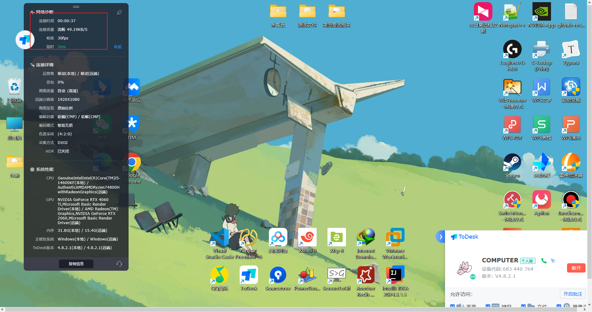Open the Xftp 8 shortcut
Image resolution: width=592 pixels, height=312 pixels.
(336, 241)
